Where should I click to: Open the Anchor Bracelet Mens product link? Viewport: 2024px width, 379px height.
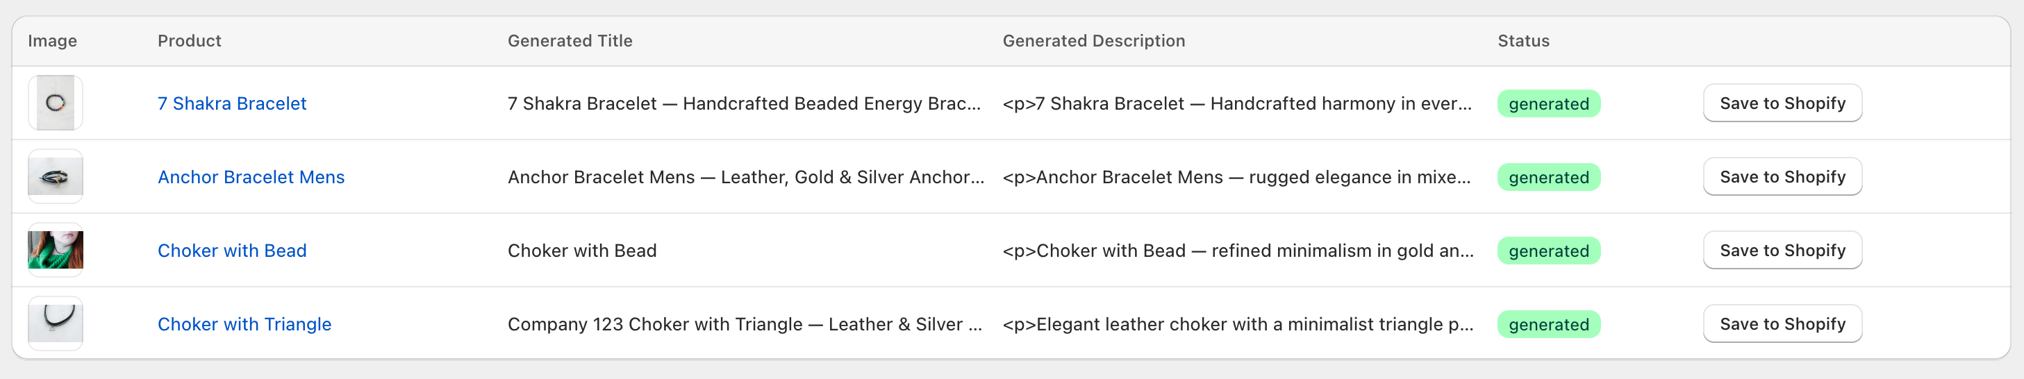pyautogui.click(x=251, y=177)
